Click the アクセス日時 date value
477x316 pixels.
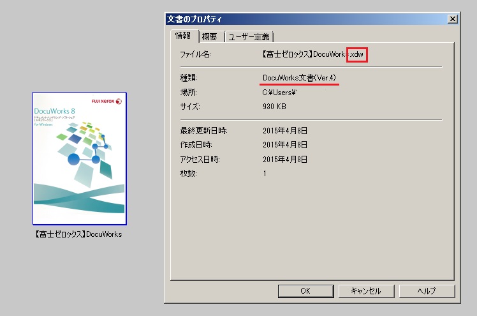(285, 159)
